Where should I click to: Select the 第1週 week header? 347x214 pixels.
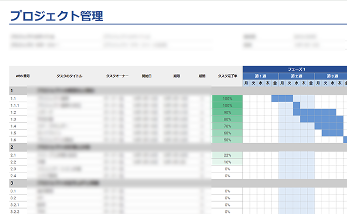pos(260,76)
